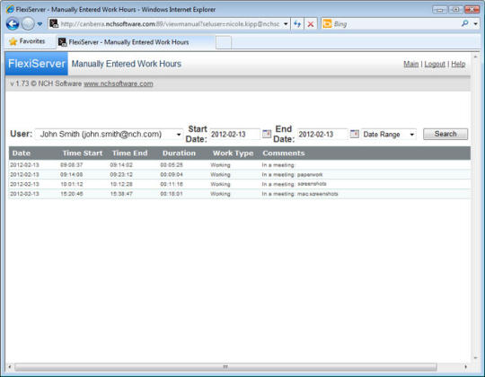Select the comment 'In a meeting: screenshots'

click(295, 184)
